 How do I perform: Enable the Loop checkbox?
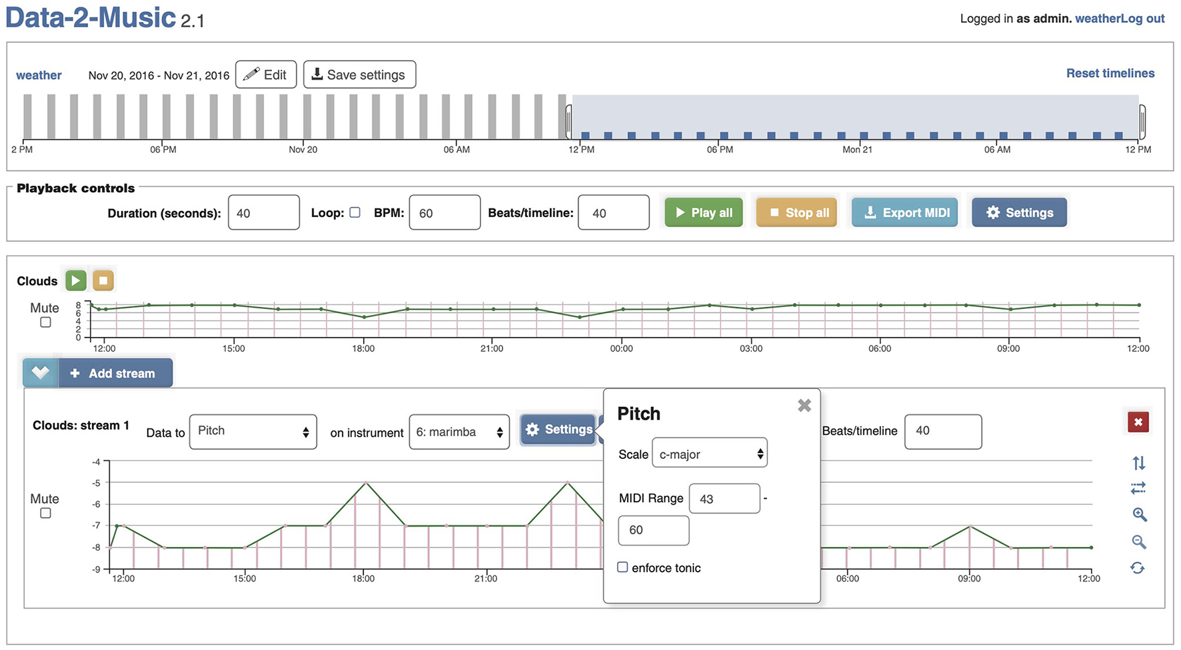355,212
